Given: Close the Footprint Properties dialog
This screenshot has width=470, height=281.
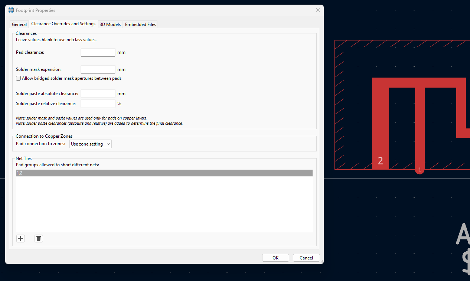Looking at the screenshot, I should 318,10.
